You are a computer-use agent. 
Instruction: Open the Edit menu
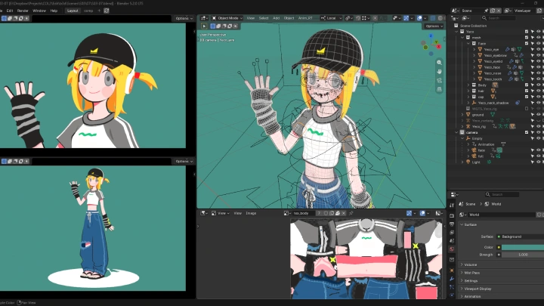pos(10,11)
